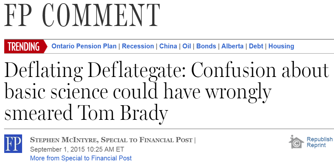The width and height of the screenshot is (334, 163).
Task: Open the Ontario Pension Plan trending topic
Action: pyautogui.click(x=84, y=46)
